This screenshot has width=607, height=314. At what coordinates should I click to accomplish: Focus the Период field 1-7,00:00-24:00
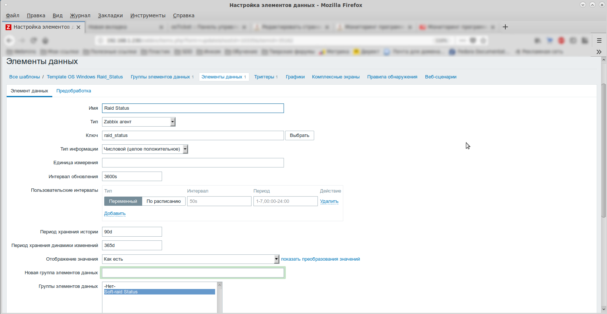[285, 201]
